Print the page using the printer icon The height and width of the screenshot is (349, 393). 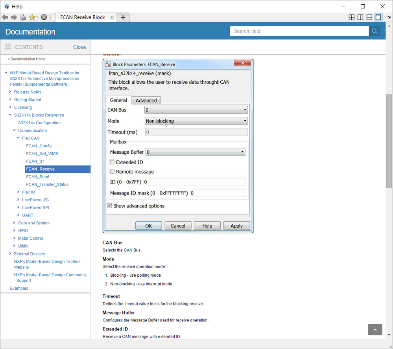click(x=23, y=17)
